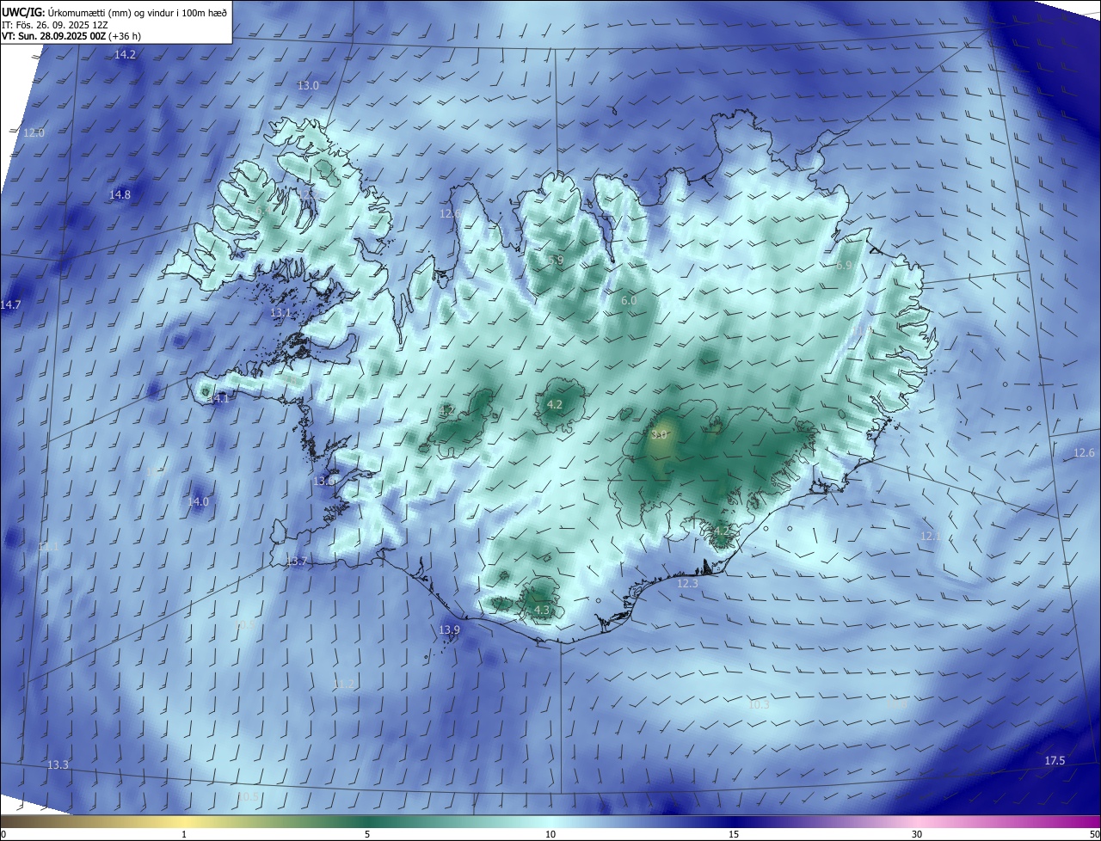Image resolution: width=1101 pixels, height=841 pixels.
Task: Click the 11.2 value label
Action: coord(343,684)
